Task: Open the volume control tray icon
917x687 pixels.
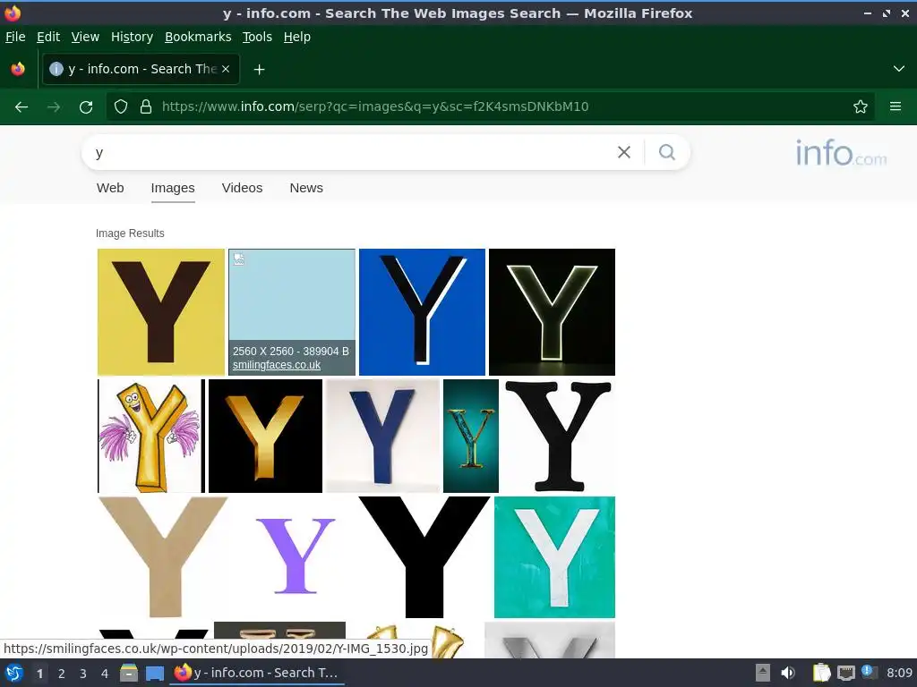Action: click(788, 673)
